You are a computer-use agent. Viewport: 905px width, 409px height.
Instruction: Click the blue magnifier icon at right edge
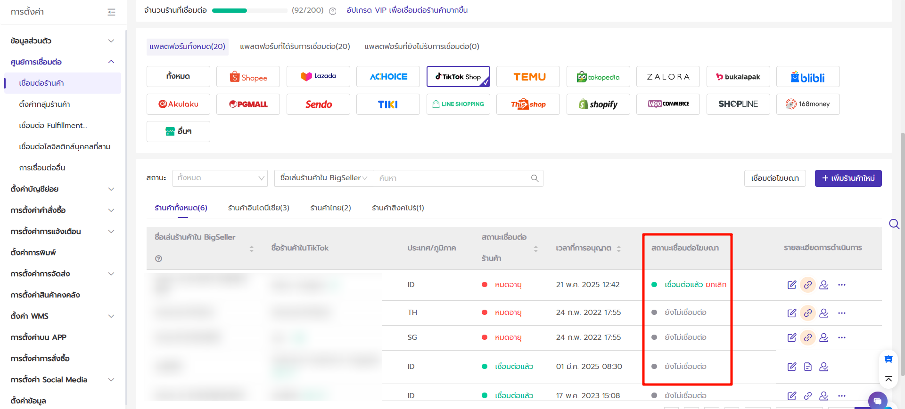(x=894, y=224)
